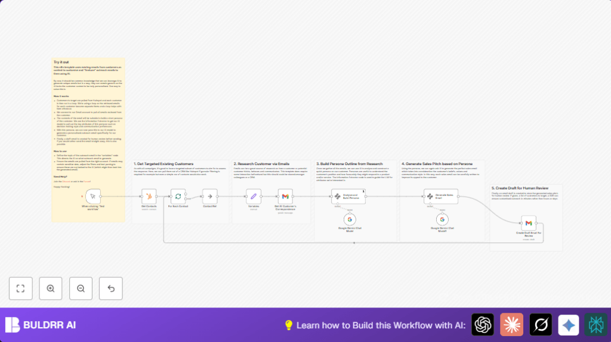Viewport: 611px width, 342px height.
Task: Click the reset/undo arrow button
Action: [x=110, y=288]
